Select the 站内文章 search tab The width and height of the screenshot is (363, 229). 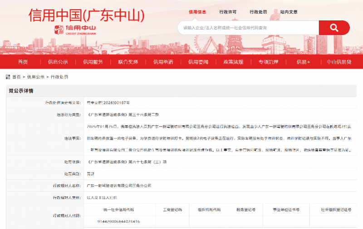pyautogui.click(x=289, y=12)
